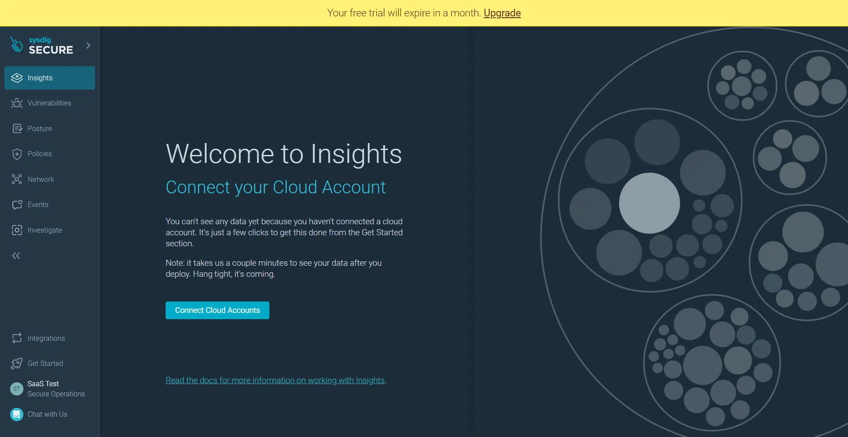Click the Insights layers icon
848x437 pixels.
(17, 78)
